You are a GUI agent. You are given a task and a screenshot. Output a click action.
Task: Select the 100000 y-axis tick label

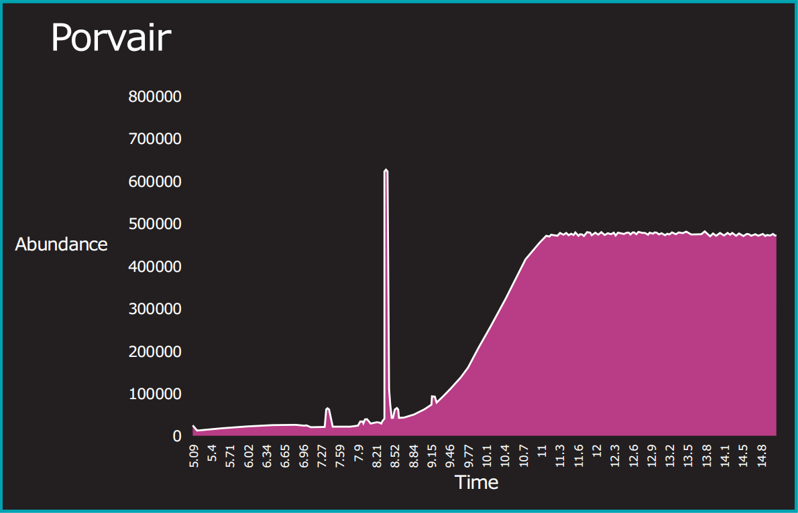[x=155, y=394]
